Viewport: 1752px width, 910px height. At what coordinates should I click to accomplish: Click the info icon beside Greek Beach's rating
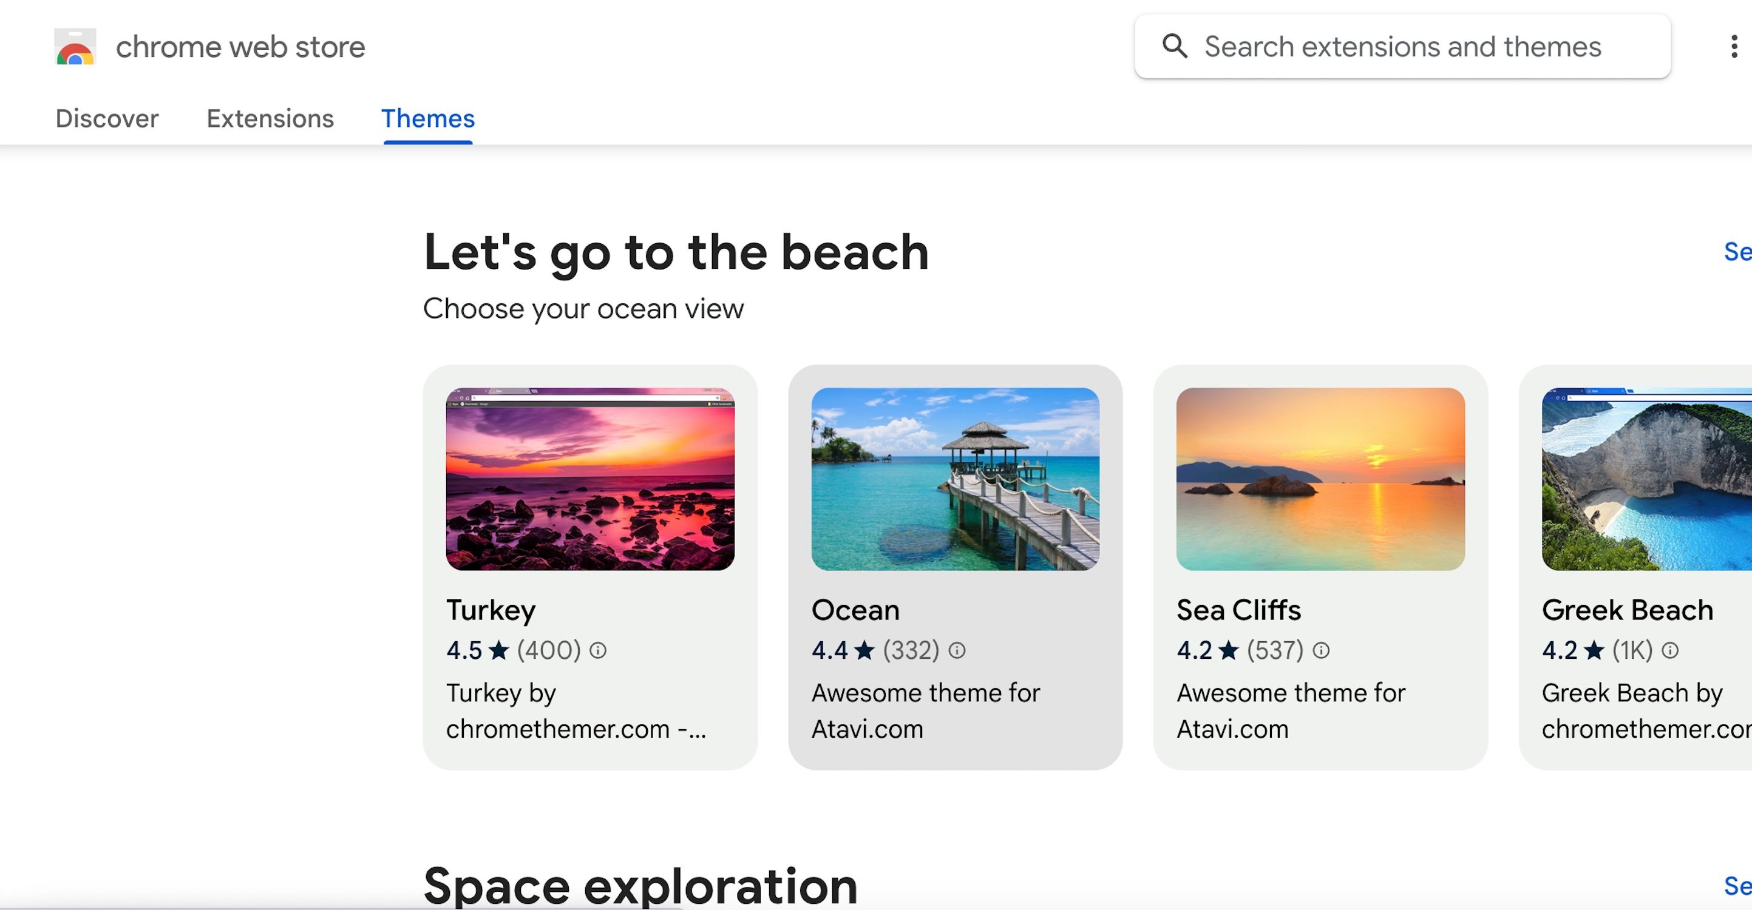point(1669,650)
